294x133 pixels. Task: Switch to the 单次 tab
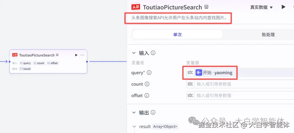point(177,34)
